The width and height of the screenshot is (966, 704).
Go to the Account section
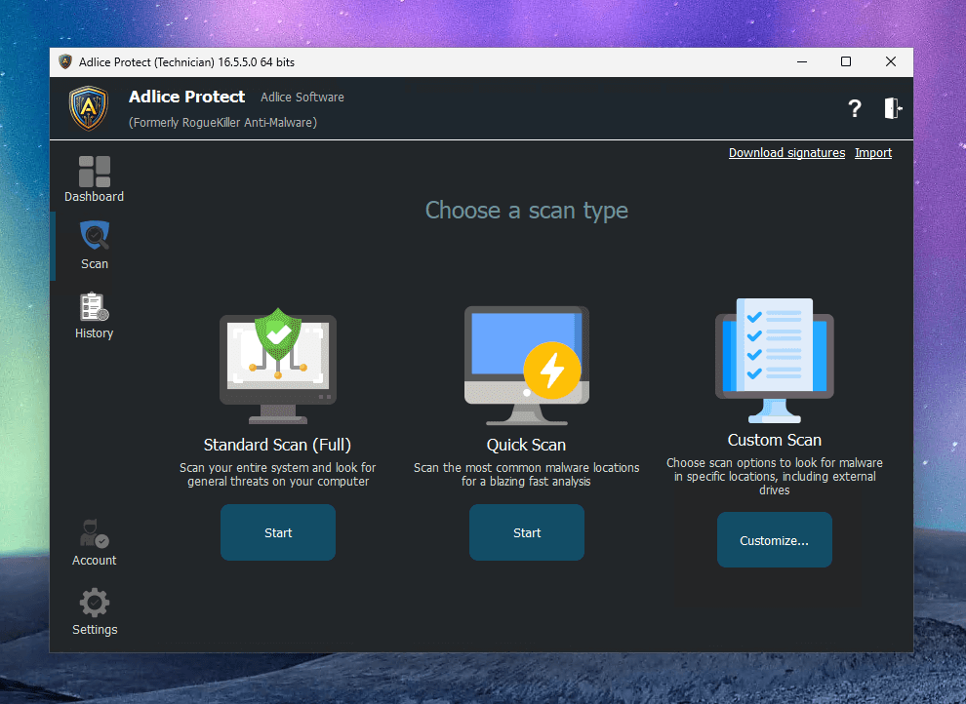point(95,534)
